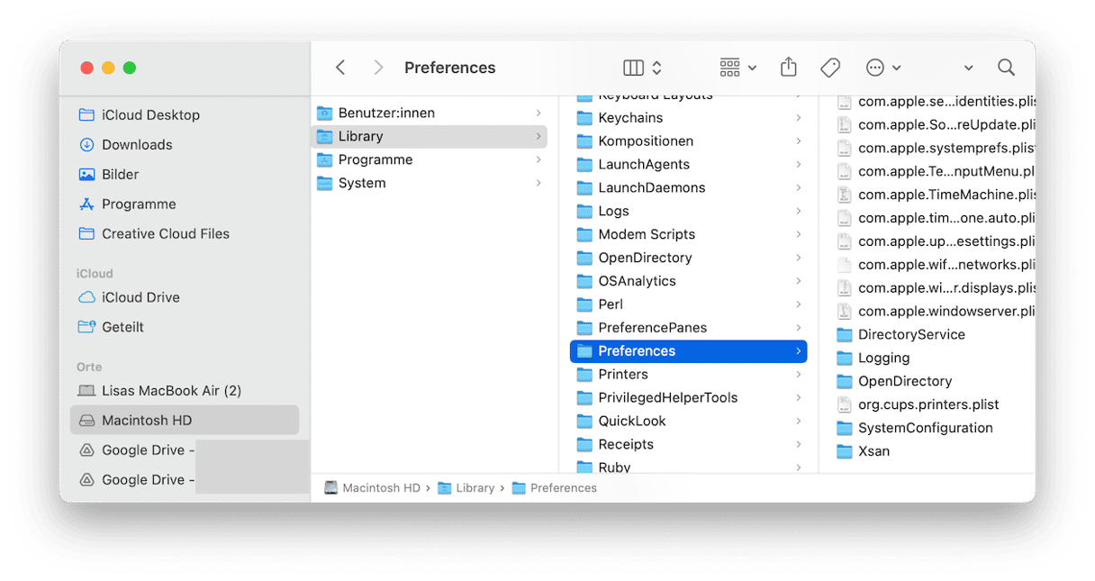Go forward with the right chevron button
Image resolution: width=1095 pixels, height=581 pixels.
coord(378,68)
